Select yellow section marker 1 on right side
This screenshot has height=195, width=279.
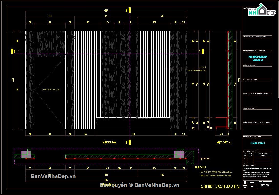point(203,51)
